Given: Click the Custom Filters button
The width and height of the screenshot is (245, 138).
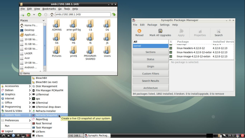Looking at the screenshot, I should (x=151, y=74).
